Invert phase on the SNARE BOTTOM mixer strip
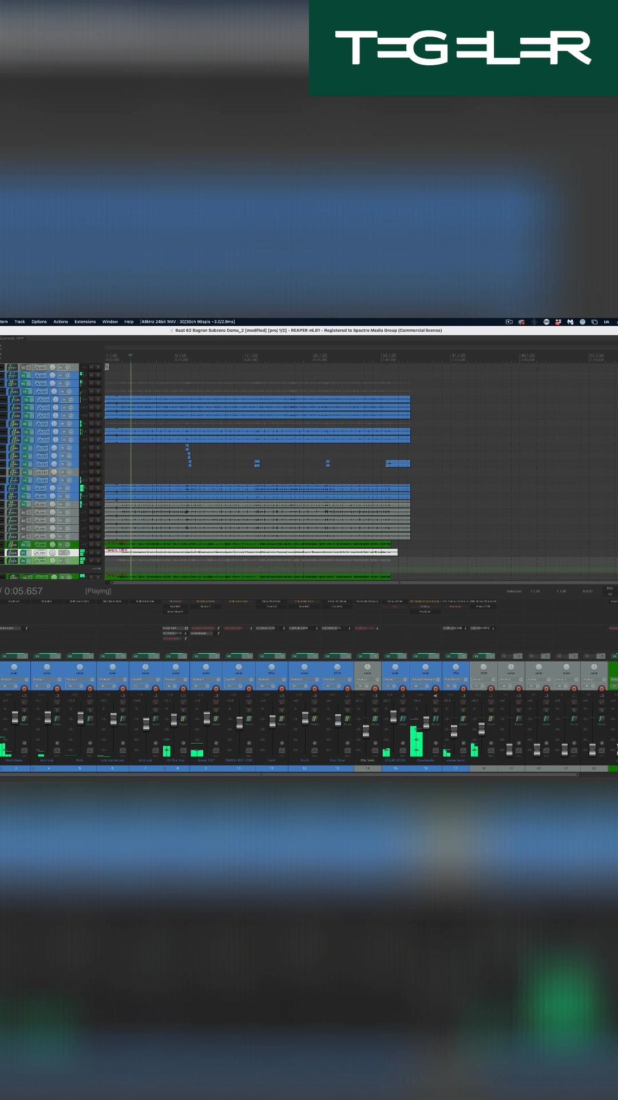618x1100 pixels. [x=248, y=744]
